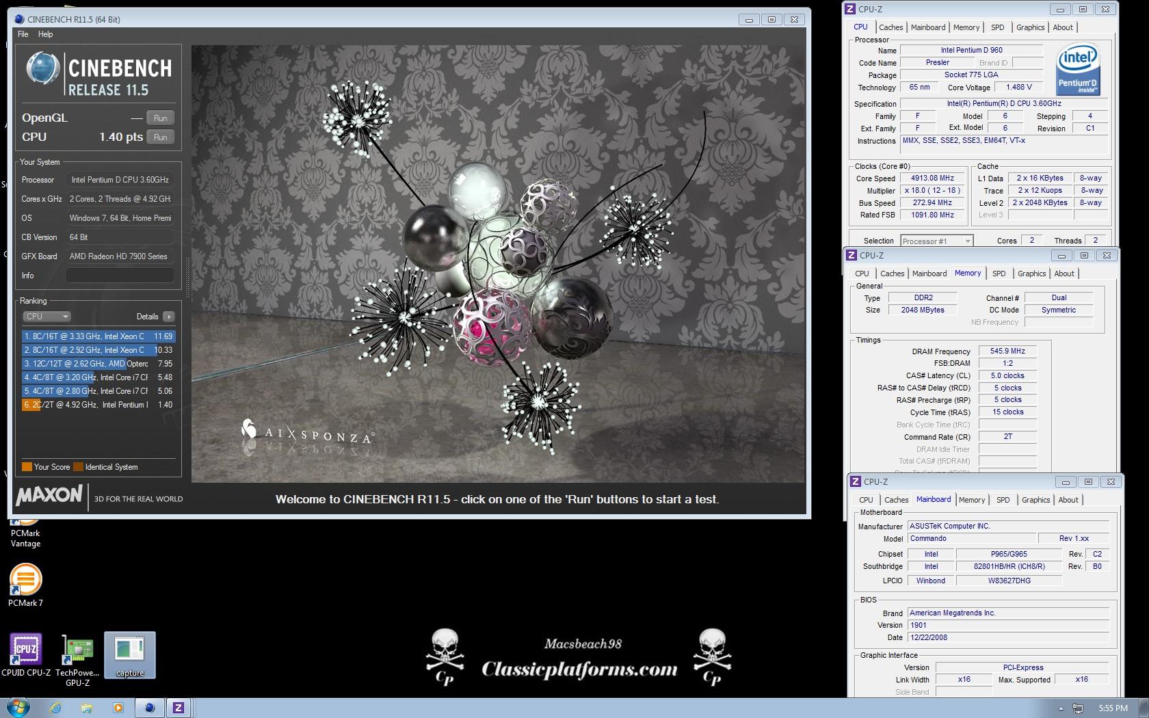Click the MAXON logo in Cinebench
The image size is (1149, 718).
point(49,495)
